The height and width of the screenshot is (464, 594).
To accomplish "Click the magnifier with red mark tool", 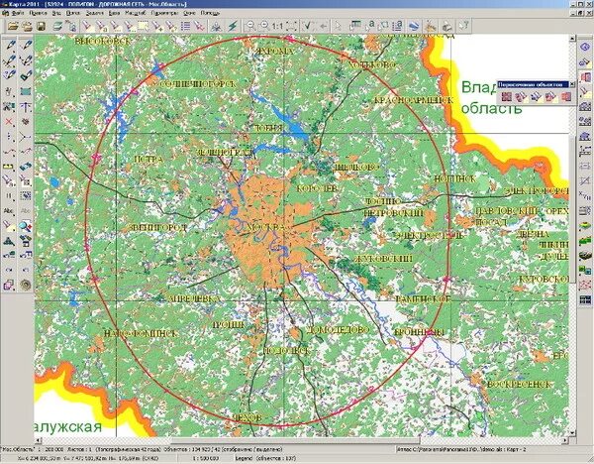I will point(26,226).
